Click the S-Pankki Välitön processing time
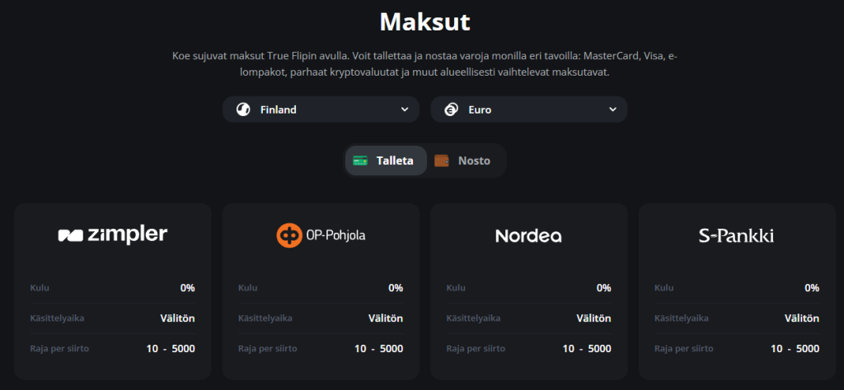 pos(801,318)
